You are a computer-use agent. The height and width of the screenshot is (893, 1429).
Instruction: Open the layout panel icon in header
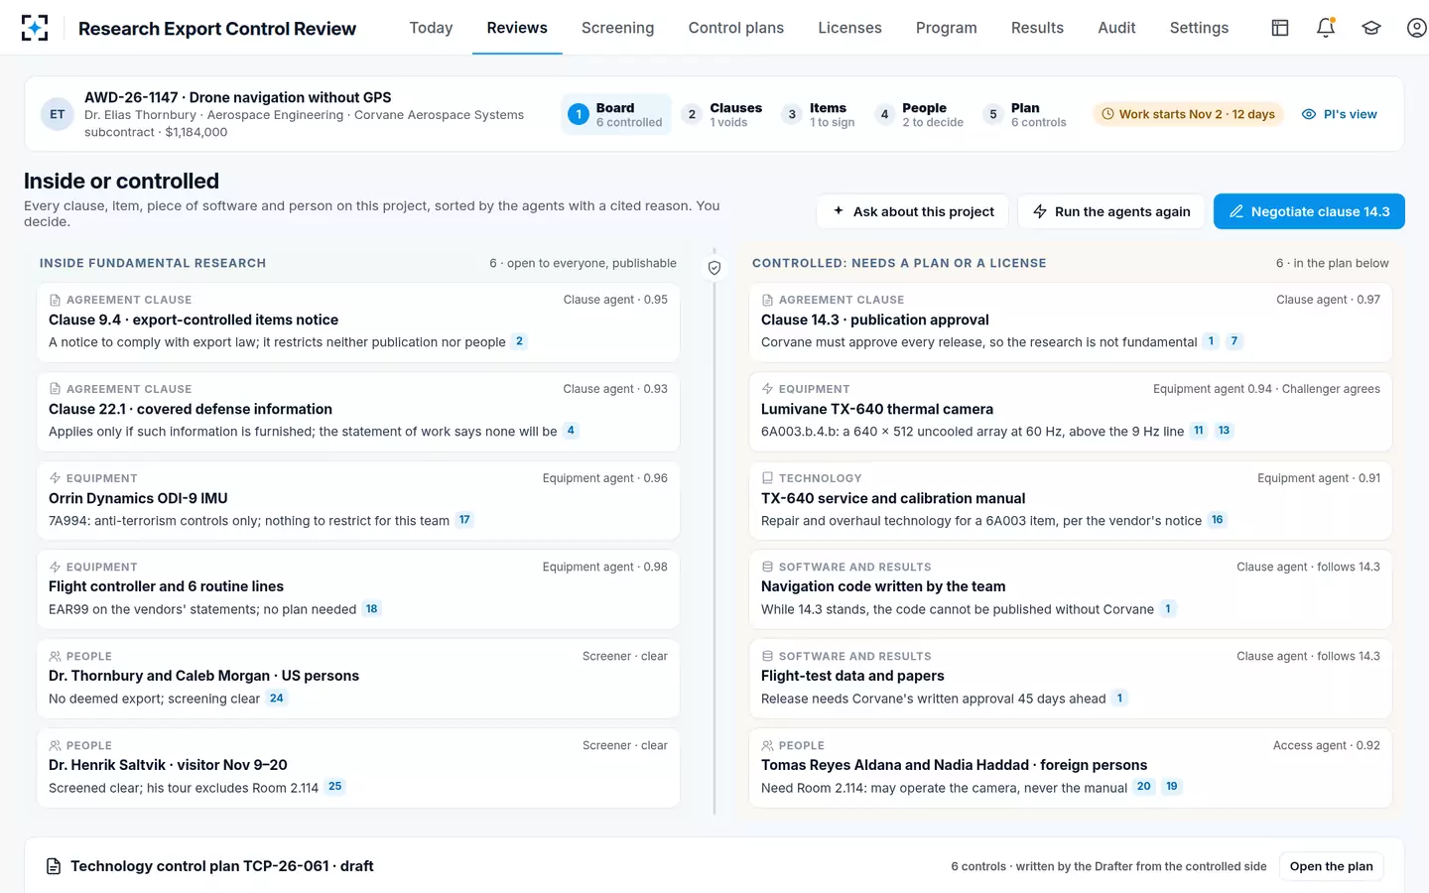[1280, 28]
